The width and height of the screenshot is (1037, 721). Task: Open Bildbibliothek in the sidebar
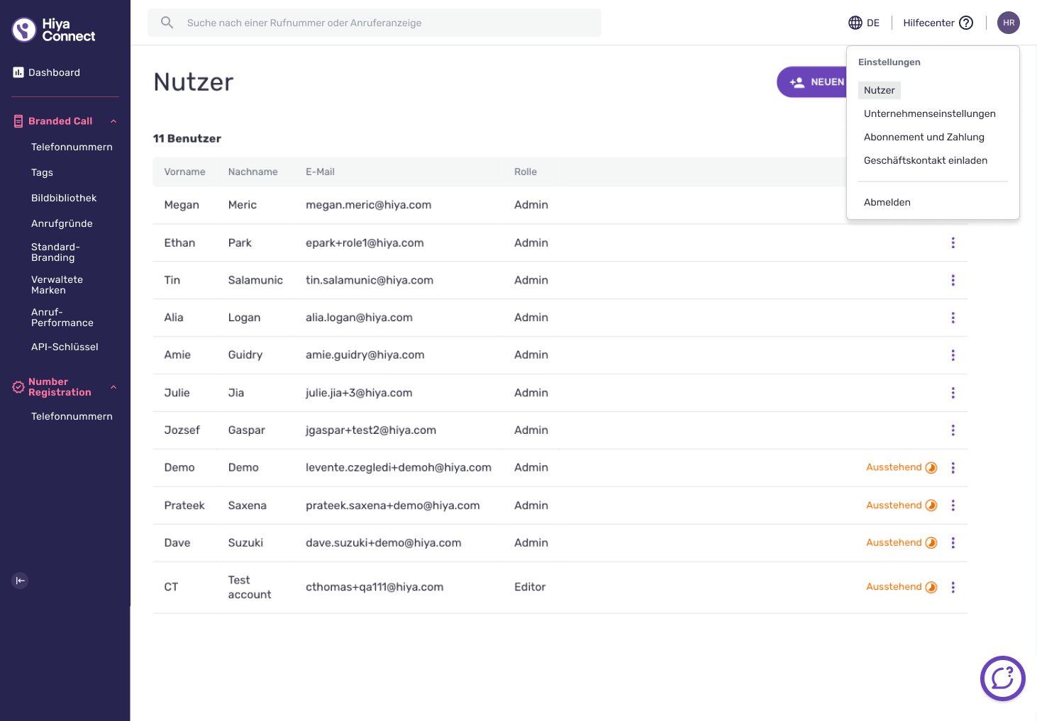point(64,198)
